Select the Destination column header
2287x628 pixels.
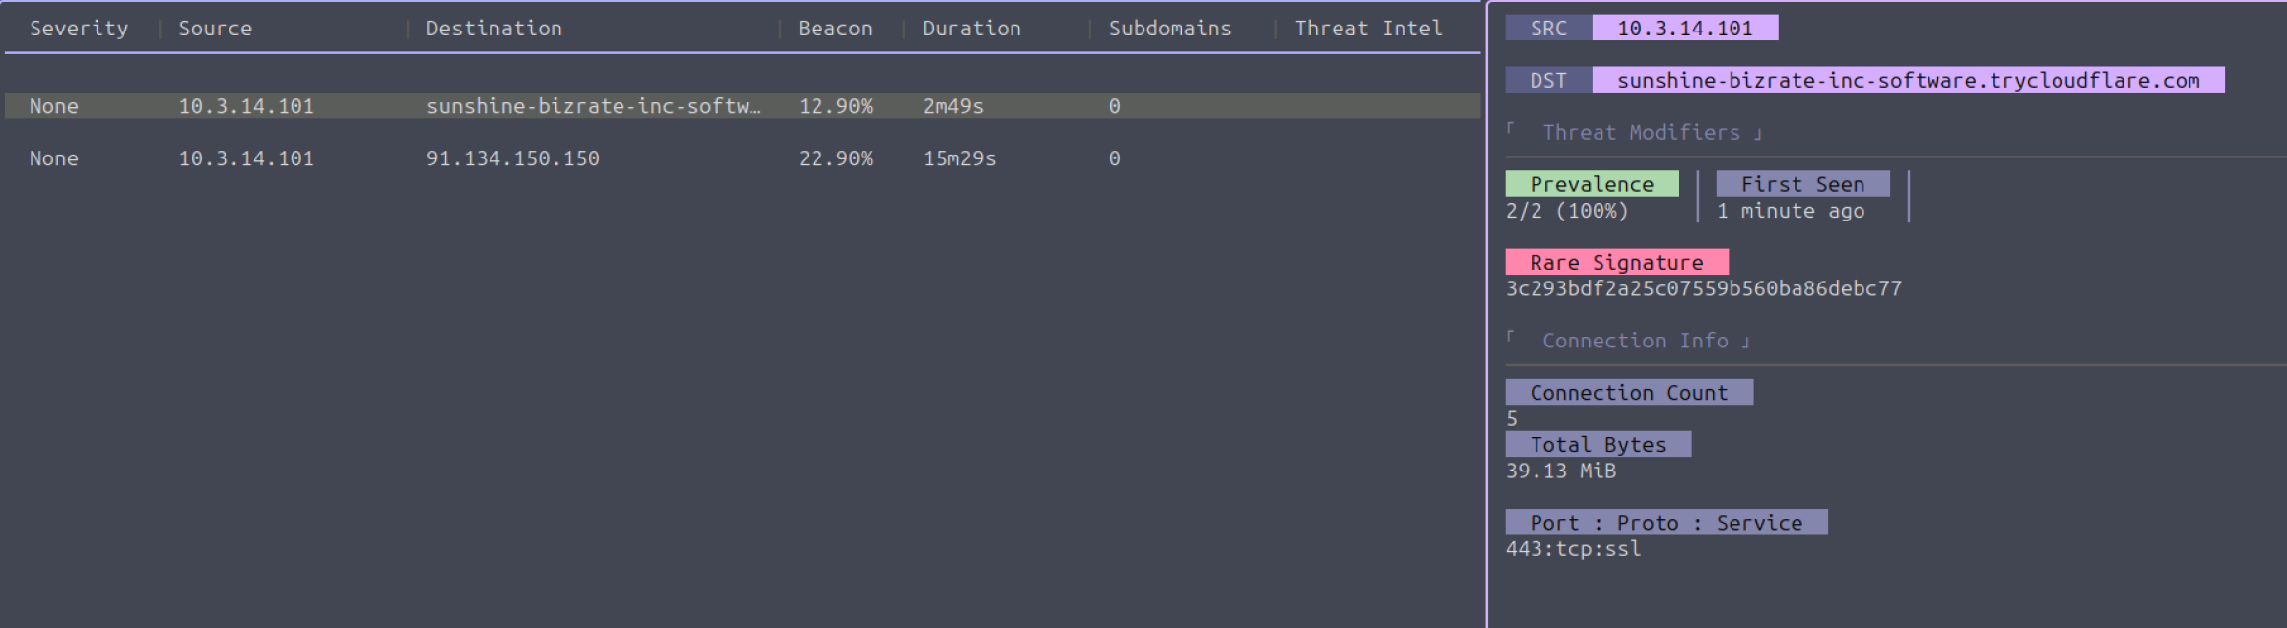click(x=493, y=29)
